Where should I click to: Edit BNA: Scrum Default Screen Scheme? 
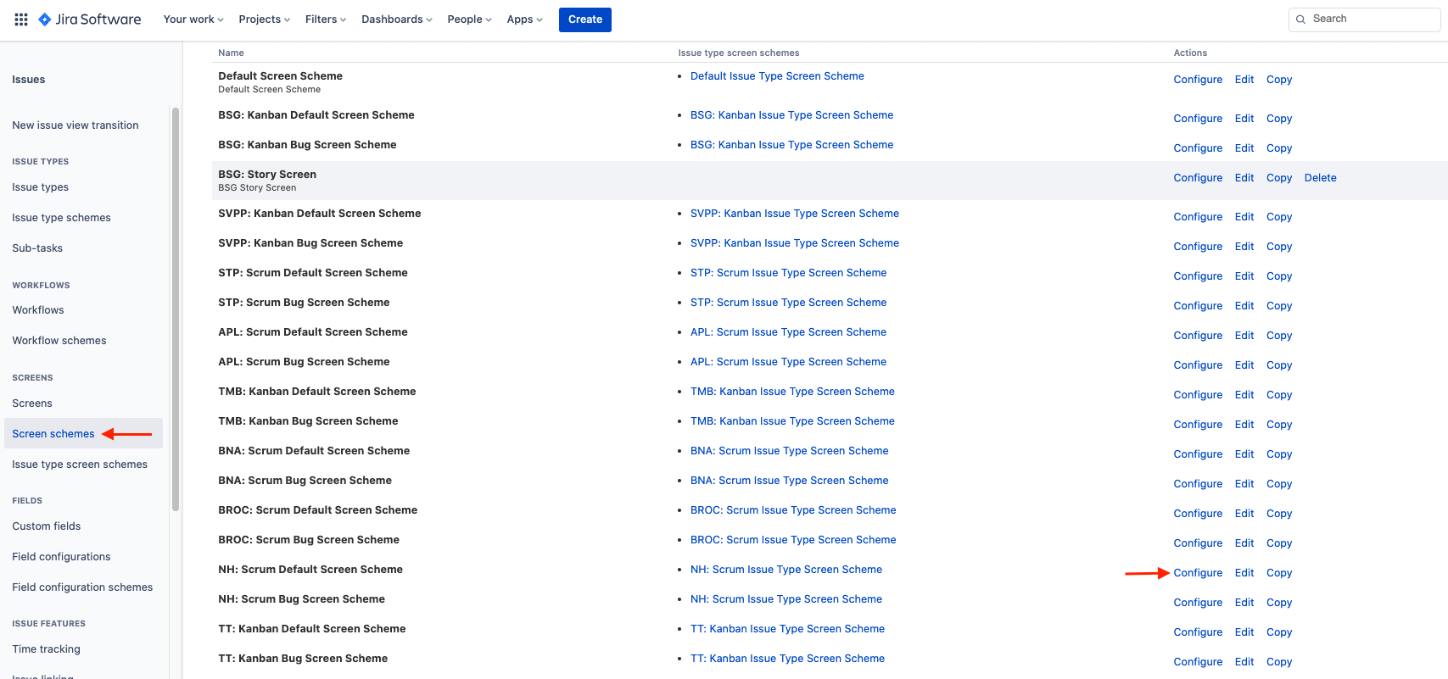pyautogui.click(x=1244, y=454)
